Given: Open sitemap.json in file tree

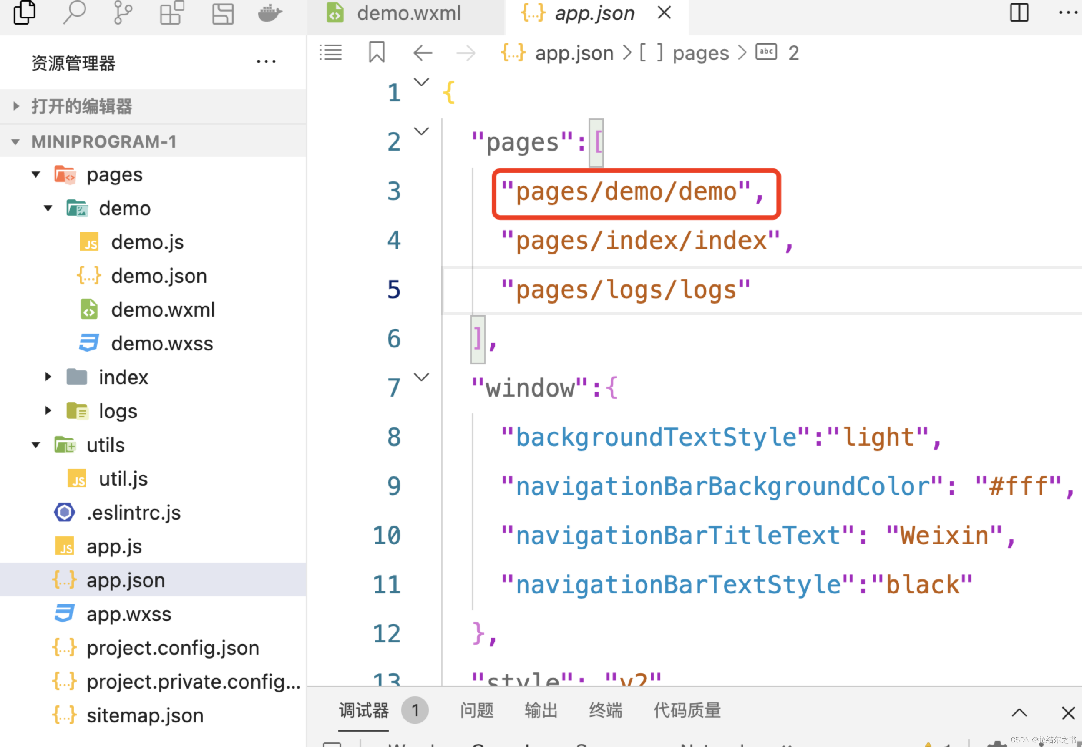Looking at the screenshot, I should click(144, 715).
